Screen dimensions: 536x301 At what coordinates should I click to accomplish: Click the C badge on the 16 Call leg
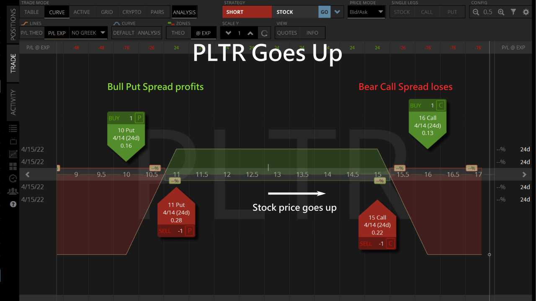tap(441, 105)
